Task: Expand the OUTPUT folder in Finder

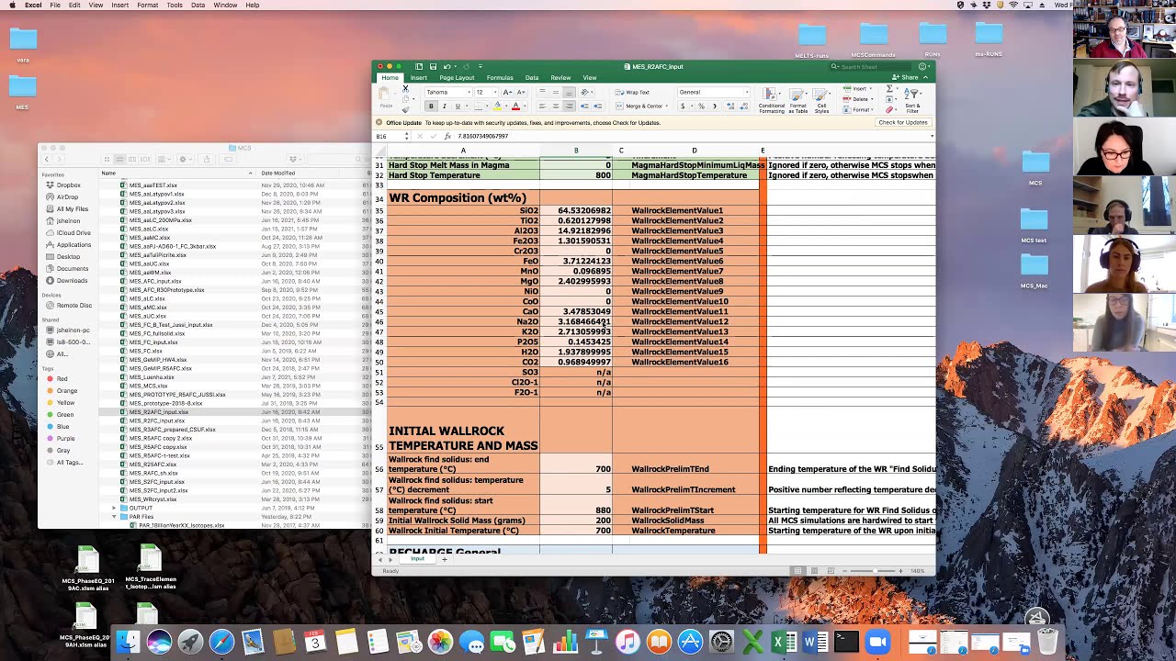Action: pyautogui.click(x=114, y=508)
